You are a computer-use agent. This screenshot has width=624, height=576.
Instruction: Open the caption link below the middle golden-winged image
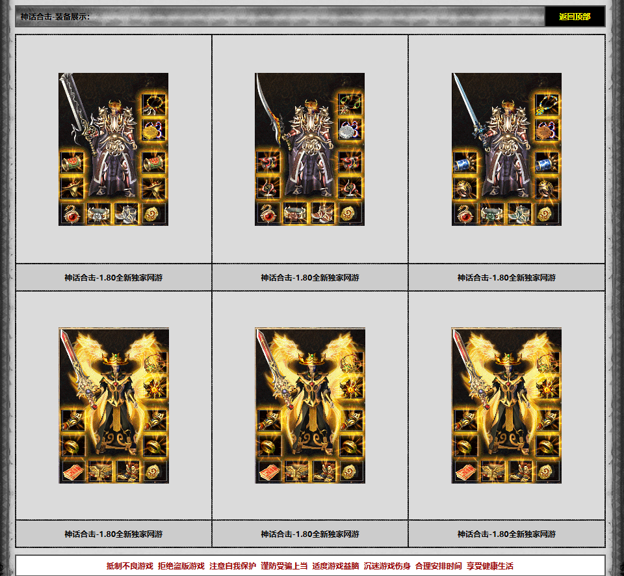[309, 534]
